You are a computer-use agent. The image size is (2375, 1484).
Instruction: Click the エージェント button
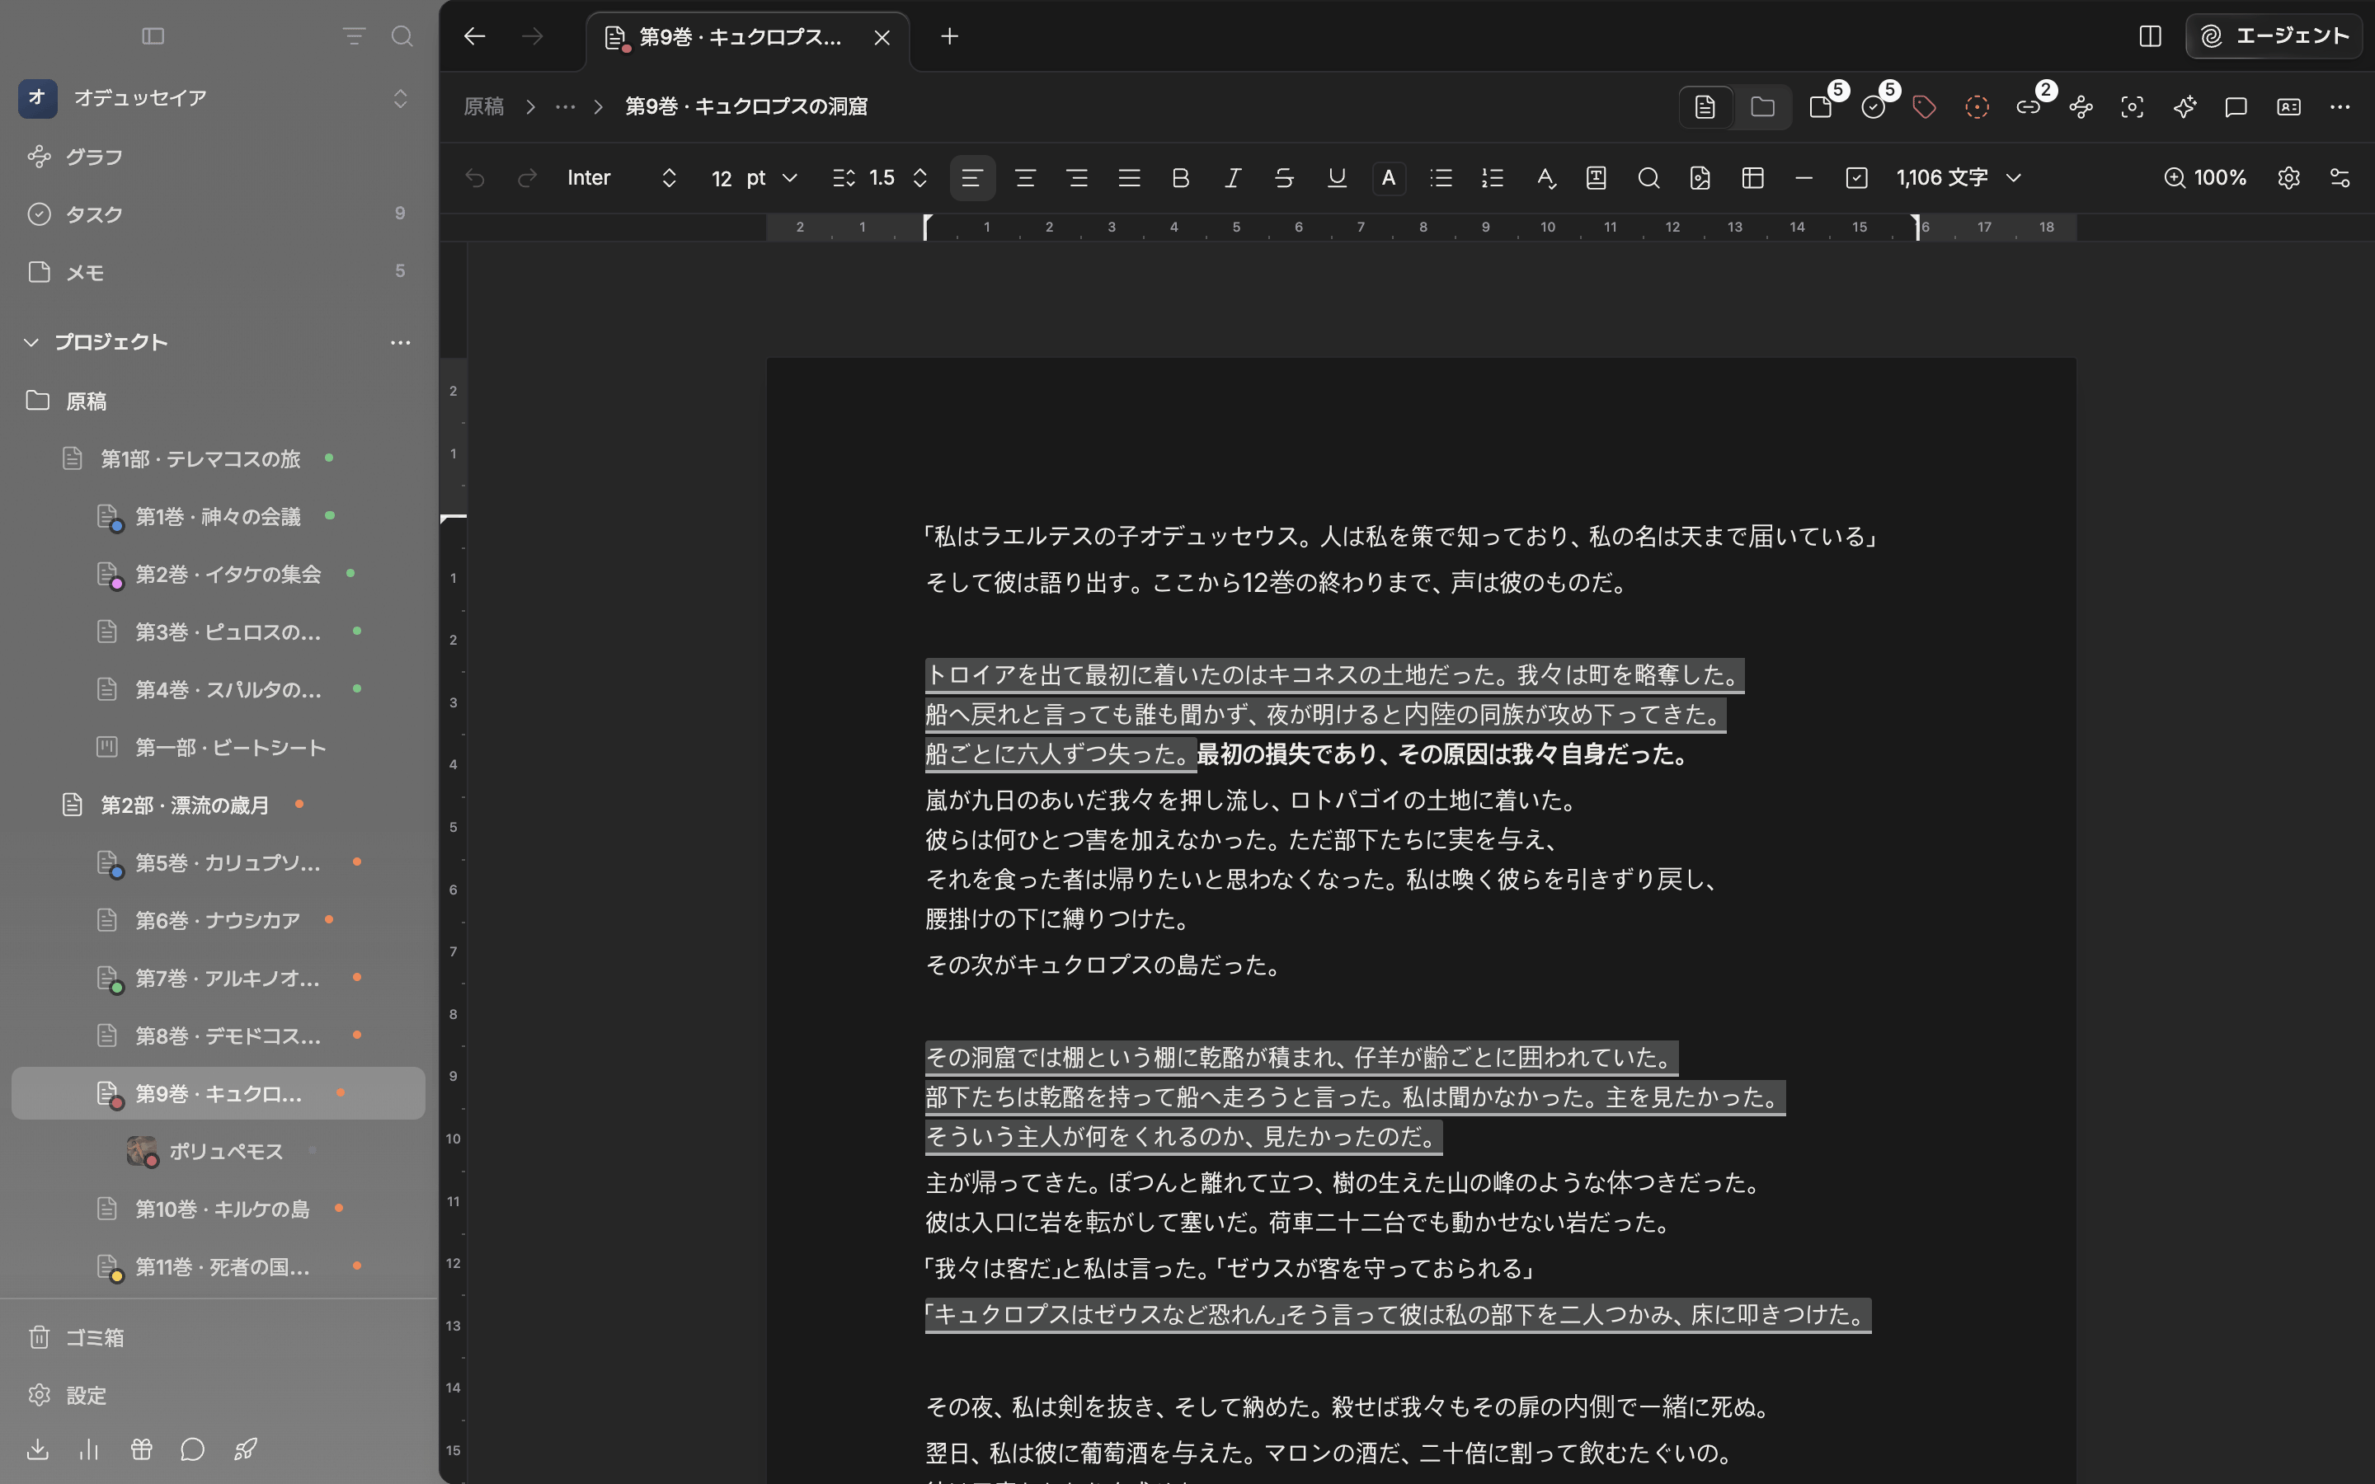click(x=2273, y=36)
